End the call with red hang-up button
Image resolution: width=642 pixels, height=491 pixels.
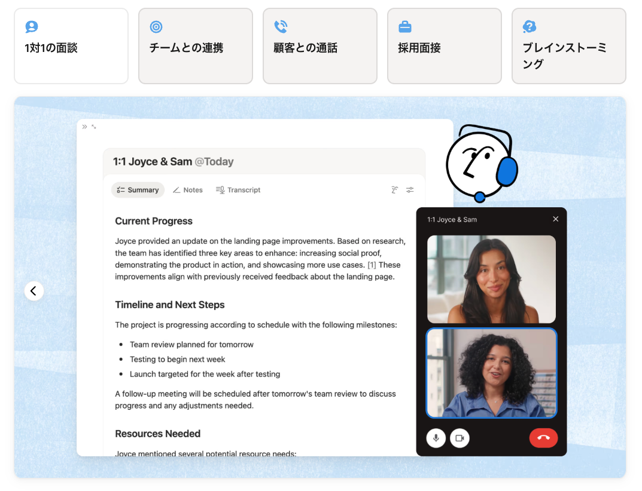[x=543, y=438]
